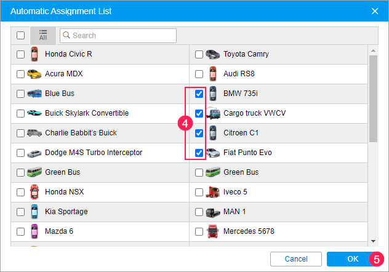
Task: Check the Mazda 6 checkbox
Action: click(x=20, y=231)
